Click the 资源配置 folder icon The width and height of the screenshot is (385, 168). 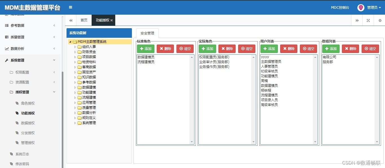[x=12, y=82]
